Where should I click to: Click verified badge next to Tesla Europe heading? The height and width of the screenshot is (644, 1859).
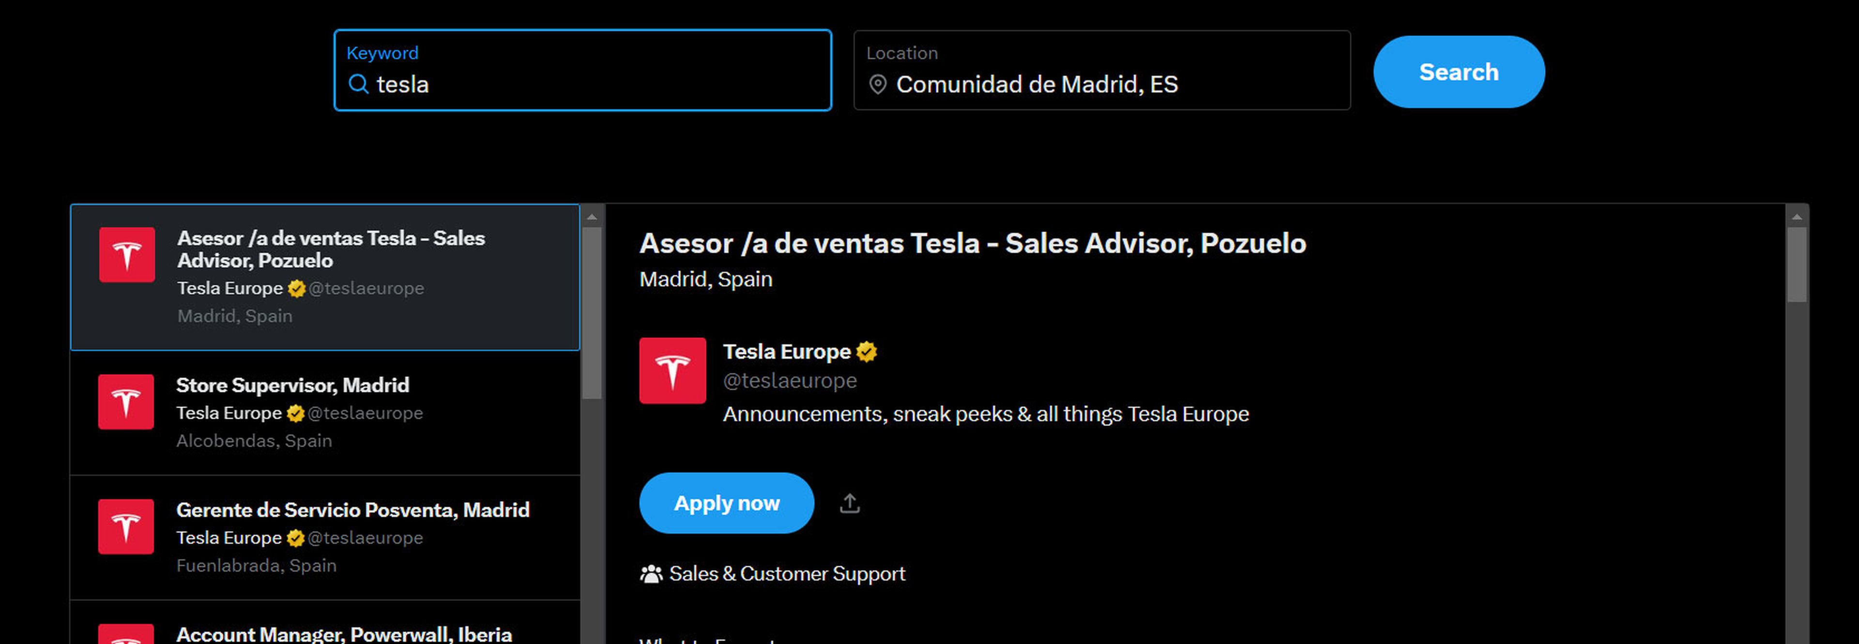click(x=866, y=351)
